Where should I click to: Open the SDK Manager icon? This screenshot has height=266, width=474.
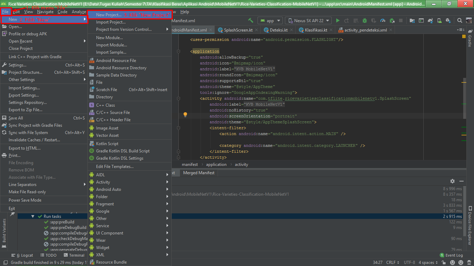[x=448, y=21]
